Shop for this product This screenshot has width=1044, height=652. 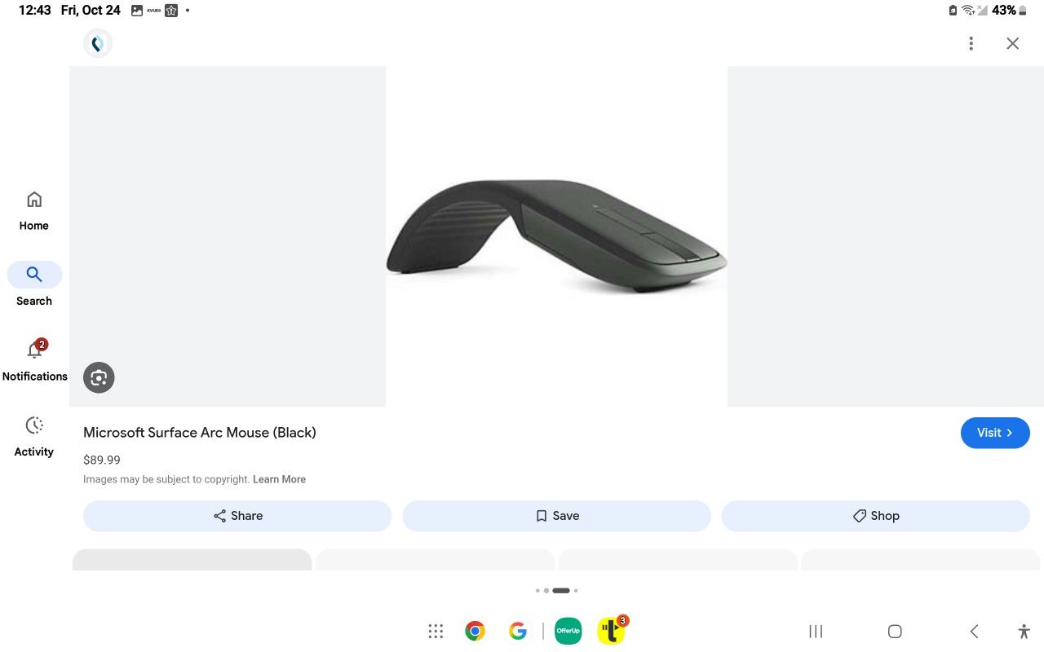pos(875,516)
